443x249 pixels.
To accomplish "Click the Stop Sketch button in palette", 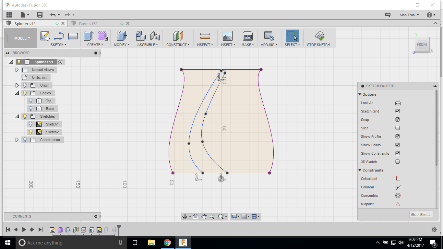I will 421,214.
